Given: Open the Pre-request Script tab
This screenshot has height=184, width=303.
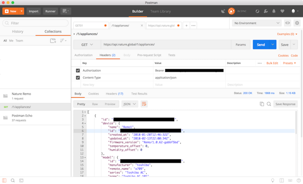Looking at the screenshot, I should pos(149,55).
